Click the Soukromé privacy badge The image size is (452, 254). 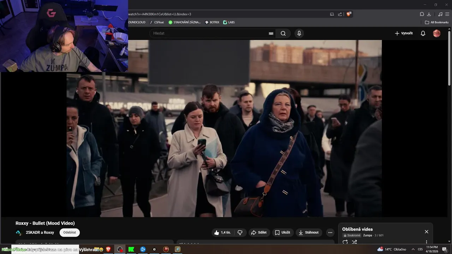point(352,235)
